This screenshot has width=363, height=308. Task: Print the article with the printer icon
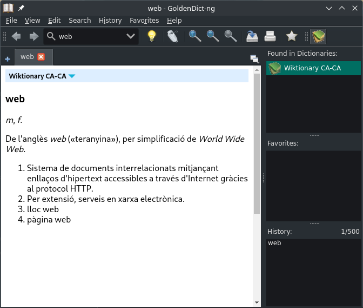pyautogui.click(x=270, y=36)
